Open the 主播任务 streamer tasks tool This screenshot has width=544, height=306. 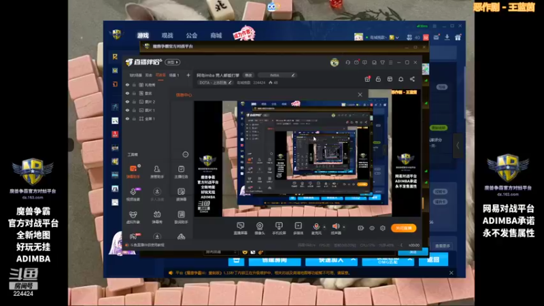[x=181, y=172]
